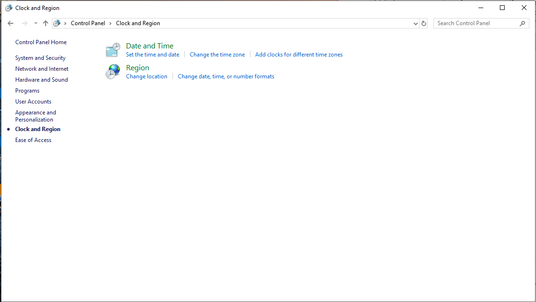Click the Set the time and date link
Viewport: 536px width, 302px height.
[x=152, y=54]
